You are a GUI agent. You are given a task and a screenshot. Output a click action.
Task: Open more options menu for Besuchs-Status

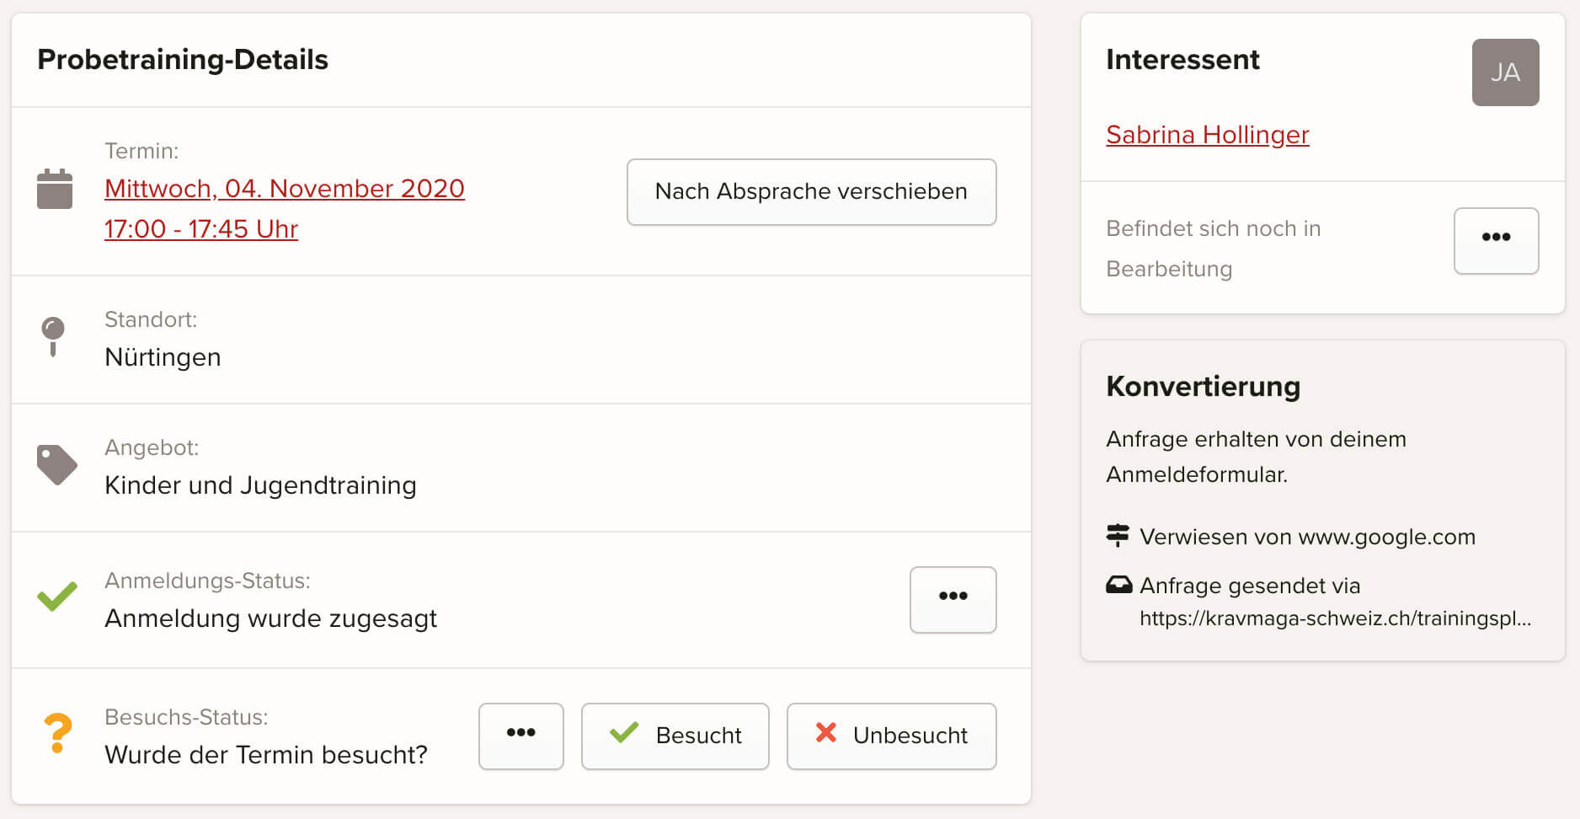pyautogui.click(x=520, y=736)
